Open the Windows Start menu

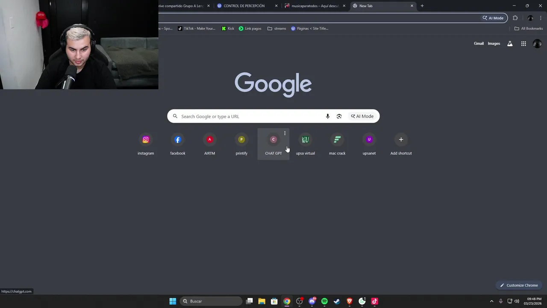pyautogui.click(x=173, y=301)
